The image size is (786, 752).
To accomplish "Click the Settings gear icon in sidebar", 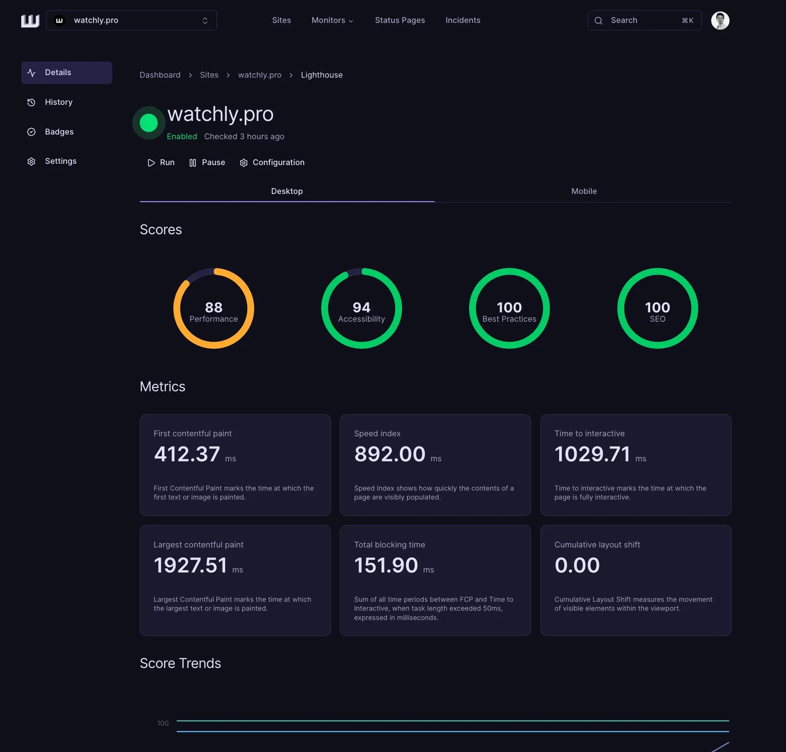I will pyautogui.click(x=31, y=161).
